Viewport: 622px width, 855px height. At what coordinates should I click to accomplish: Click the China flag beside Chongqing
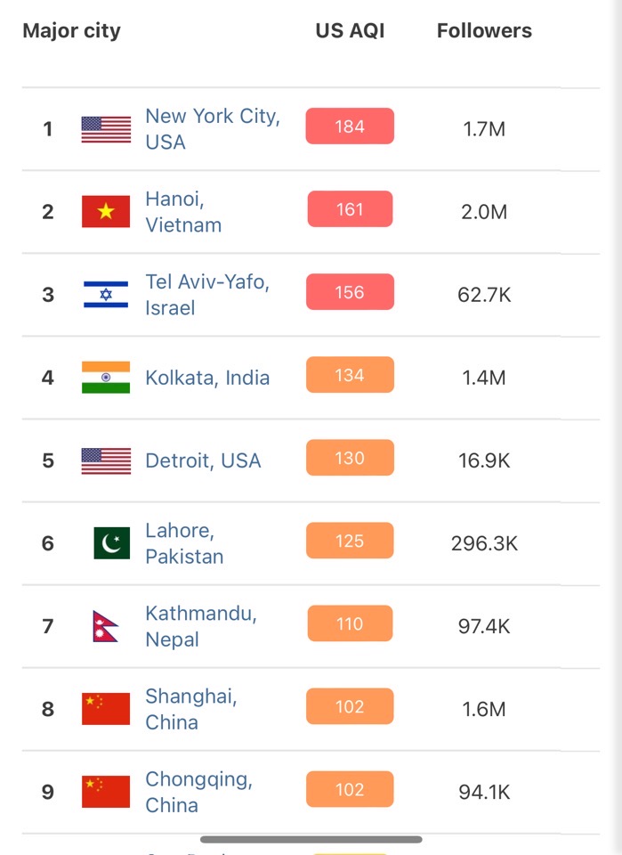[x=106, y=792]
